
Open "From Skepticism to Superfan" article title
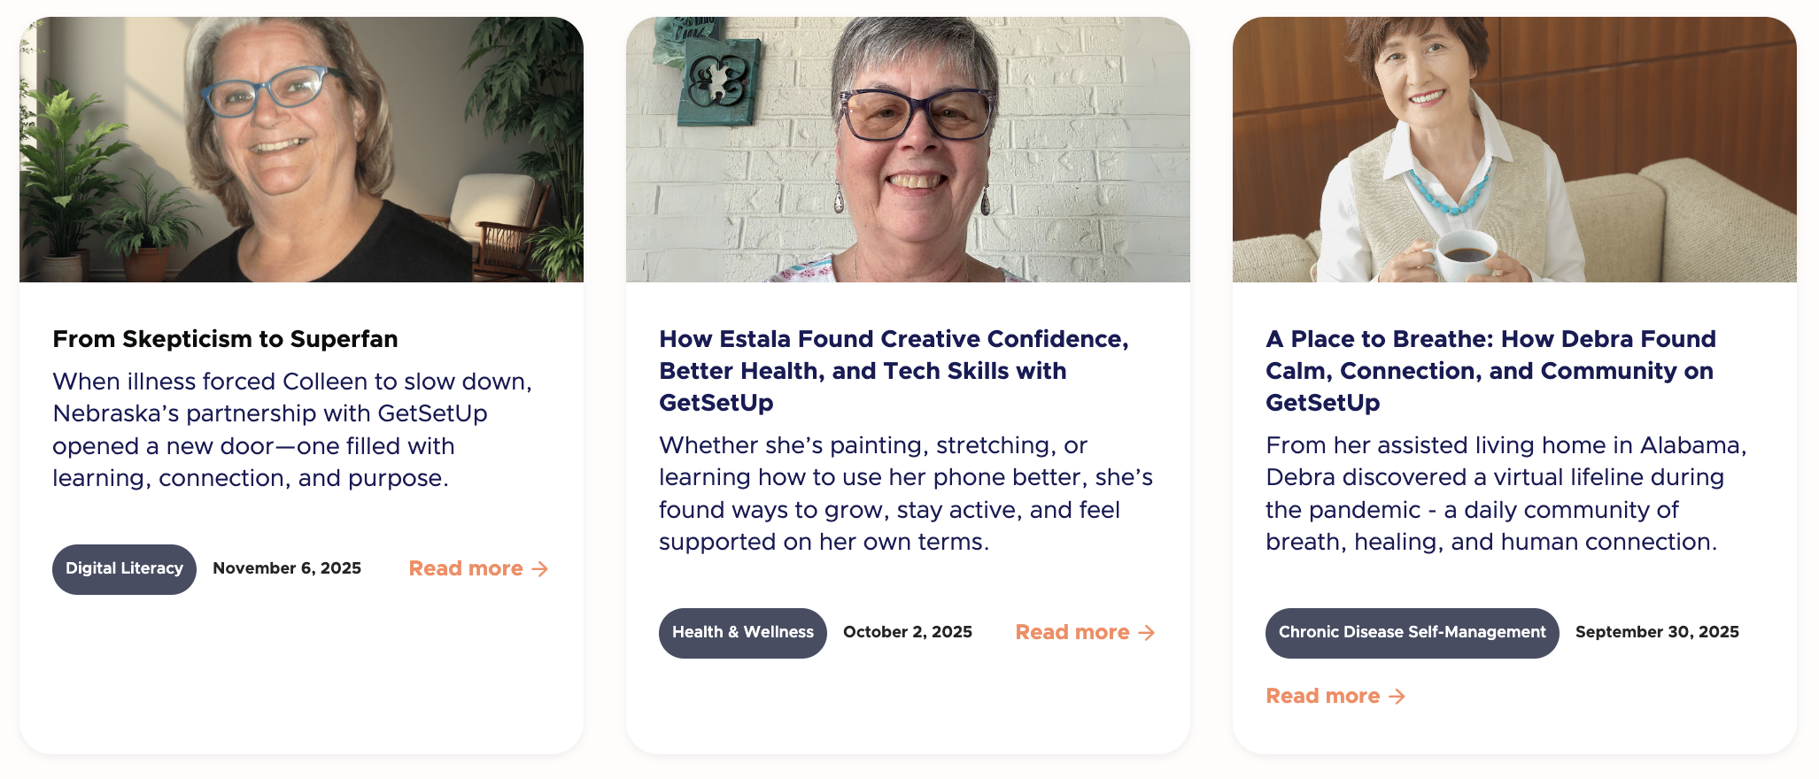pos(225,339)
